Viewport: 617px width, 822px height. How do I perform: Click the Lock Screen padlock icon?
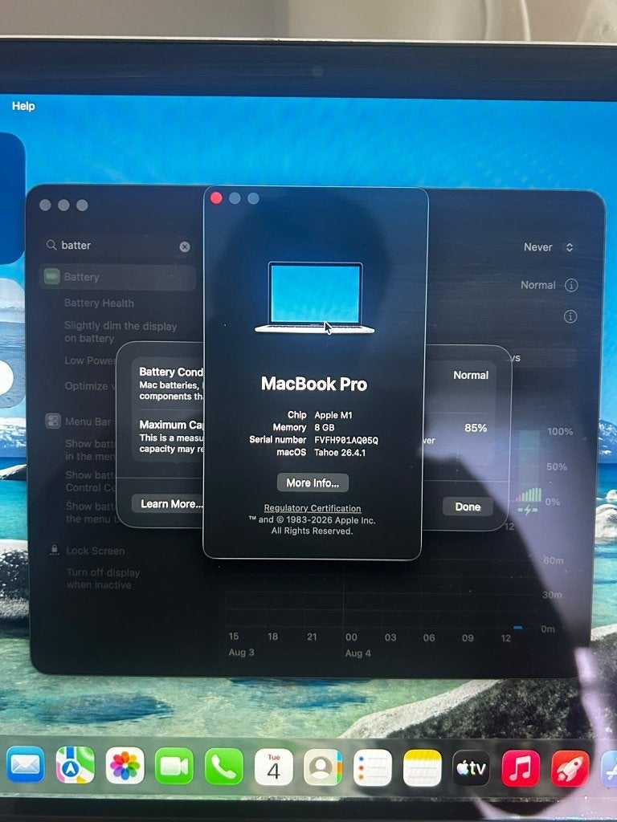tap(54, 549)
